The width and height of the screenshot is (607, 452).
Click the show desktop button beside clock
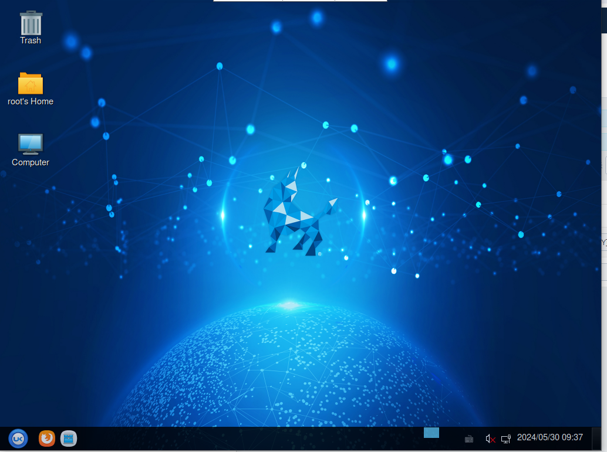[596, 438]
